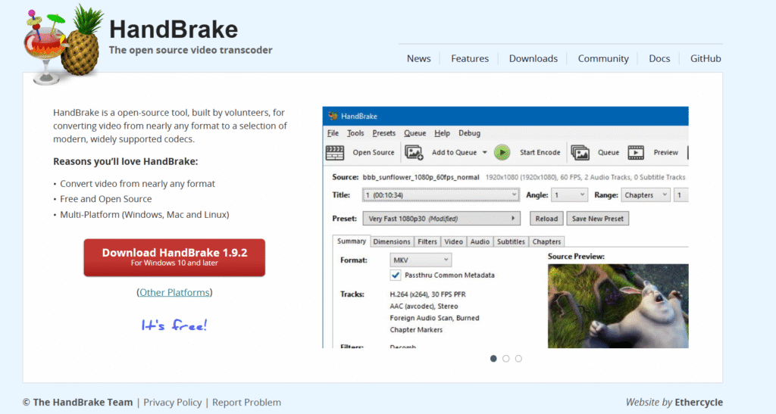Click the Queue stacked images icon
This screenshot has height=414, width=776.
tap(580, 153)
